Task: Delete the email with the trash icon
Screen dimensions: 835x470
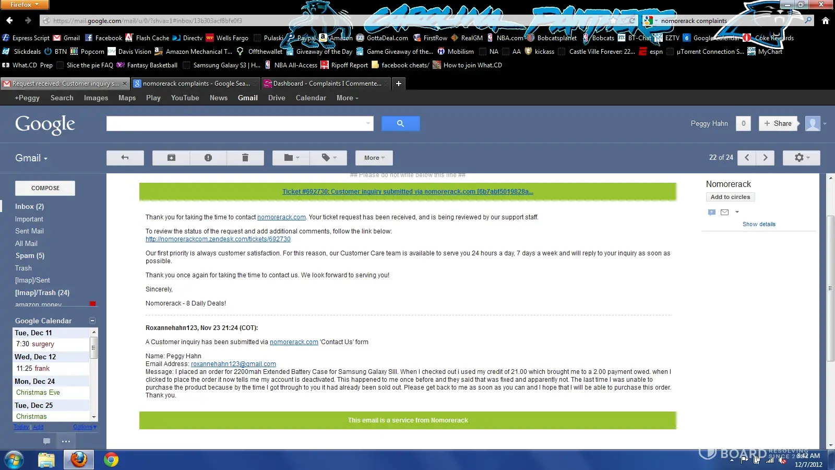Action: coord(245,158)
